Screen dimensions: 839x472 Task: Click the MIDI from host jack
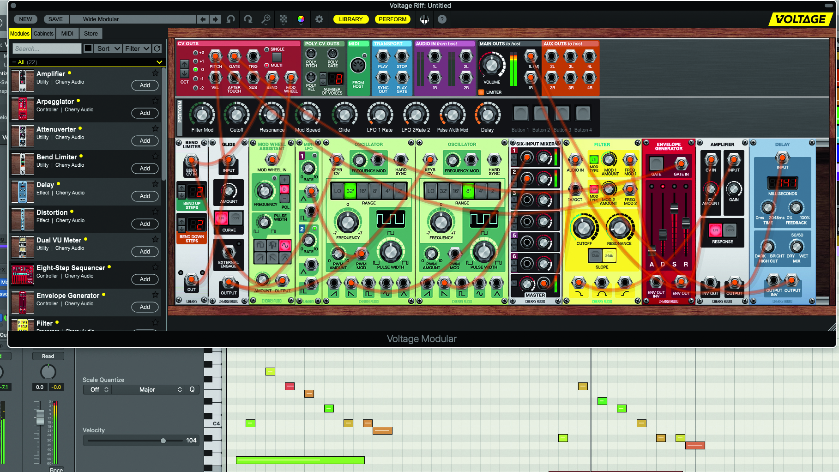tap(358, 65)
